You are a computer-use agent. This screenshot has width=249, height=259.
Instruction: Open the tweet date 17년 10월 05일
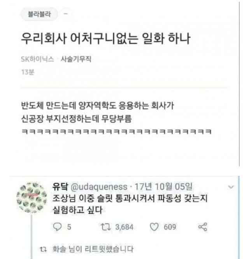click(x=164, y=186)
